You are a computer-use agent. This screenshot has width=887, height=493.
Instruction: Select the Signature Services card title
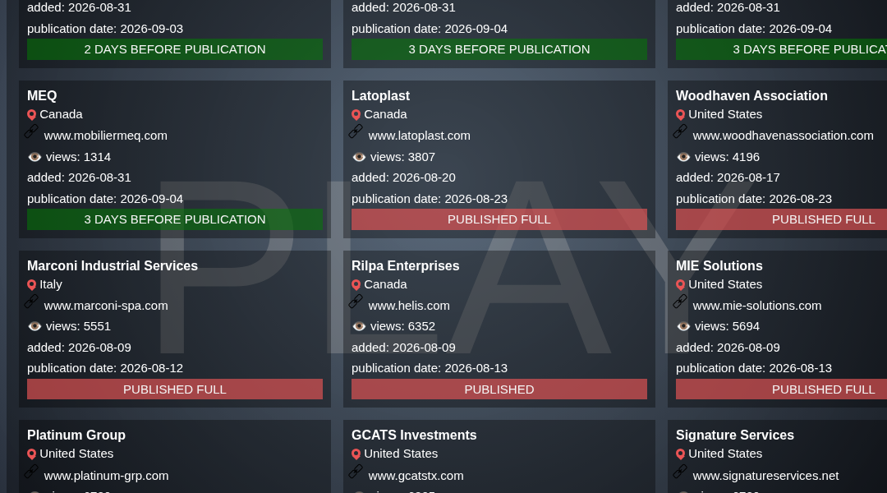coord(735,435)
